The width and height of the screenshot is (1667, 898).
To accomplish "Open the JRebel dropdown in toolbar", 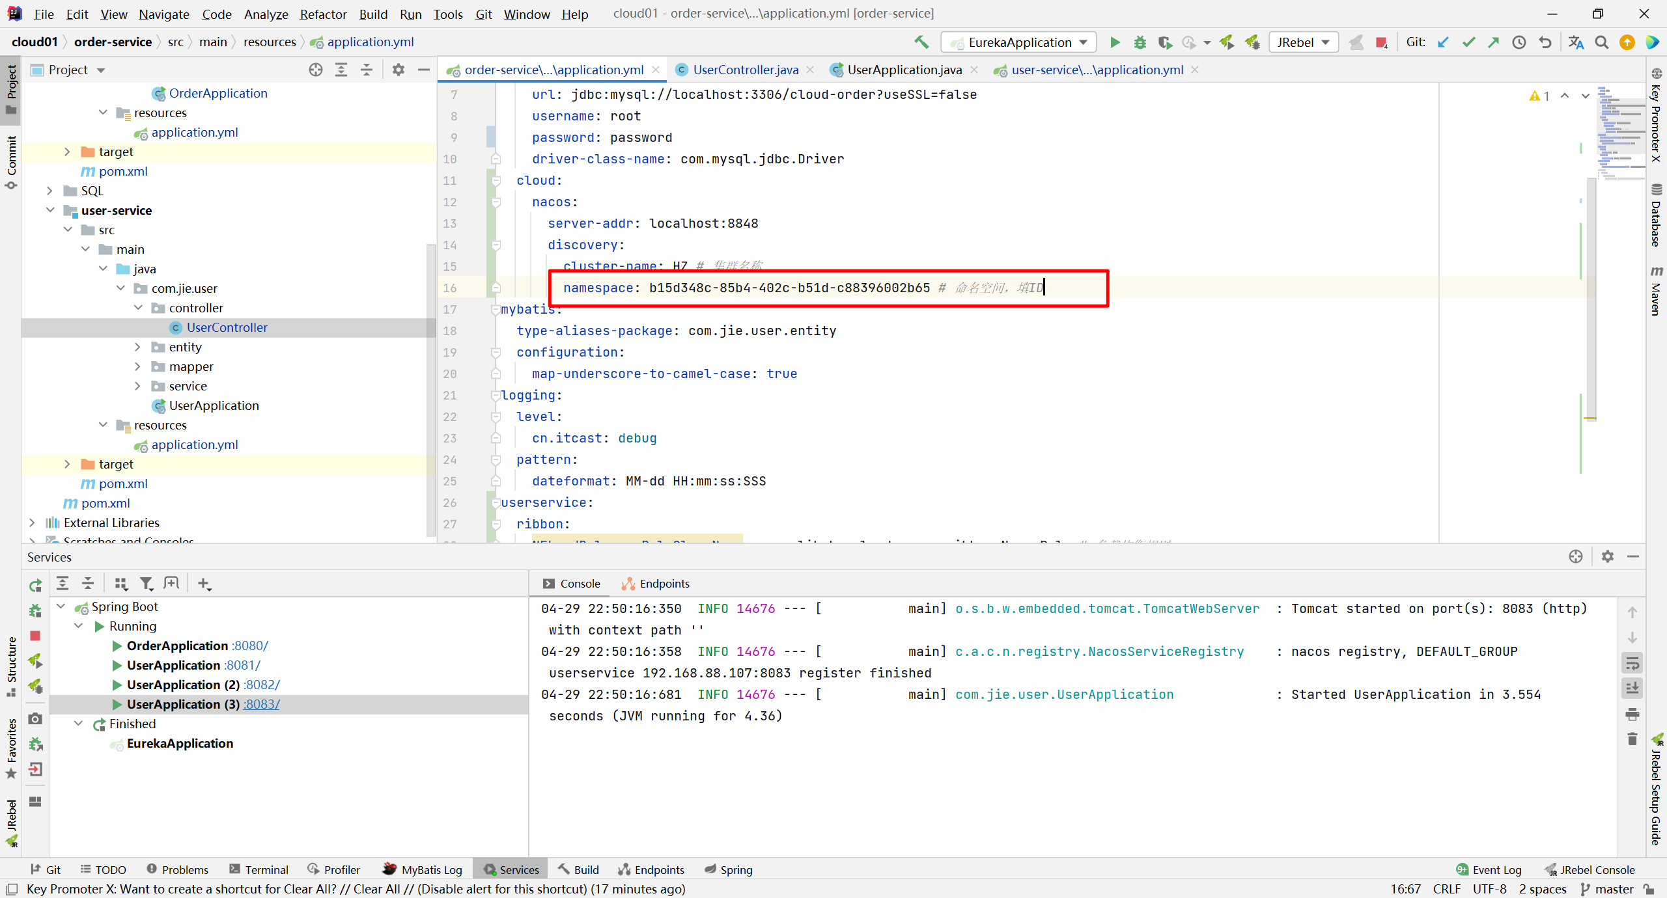I will click(x=1304, y=42).
